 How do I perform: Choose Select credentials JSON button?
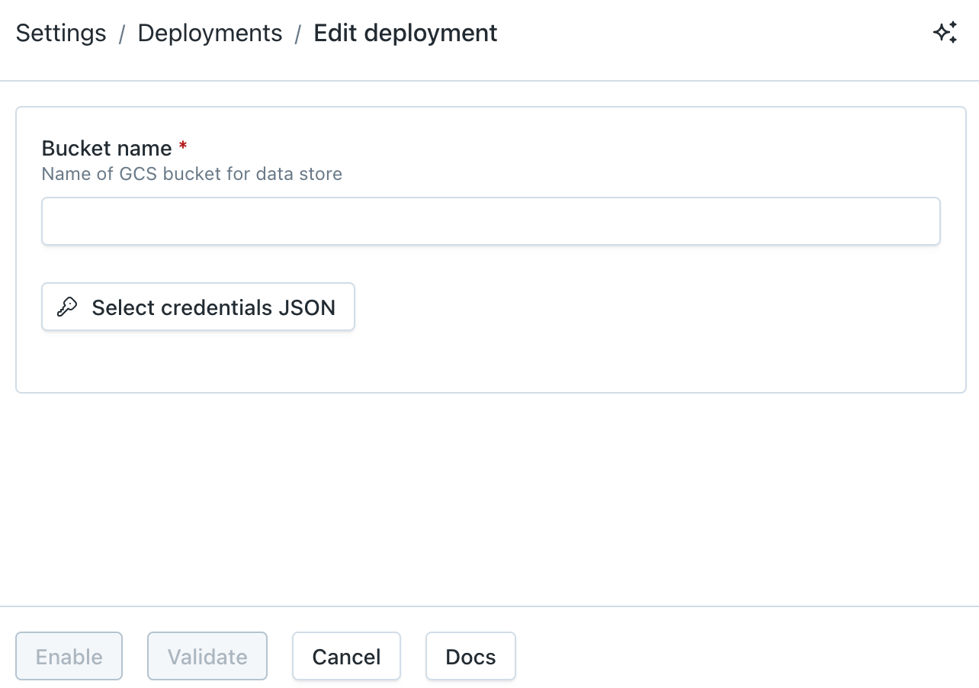coord(198,307)
